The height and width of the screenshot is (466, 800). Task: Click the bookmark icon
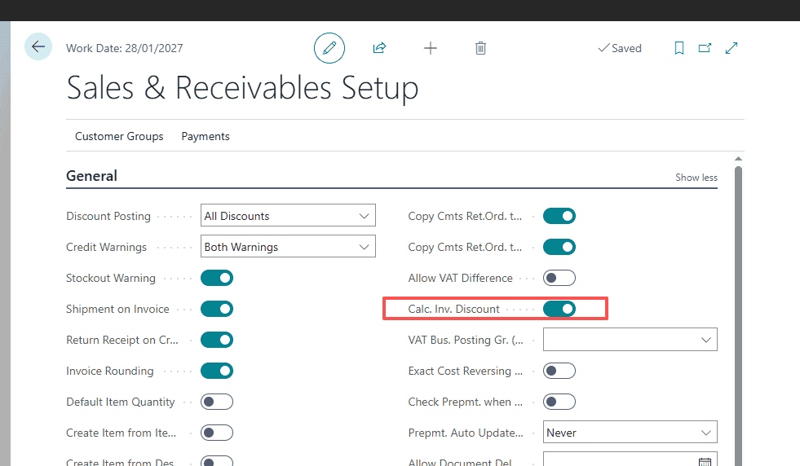(x=678, y=48)
